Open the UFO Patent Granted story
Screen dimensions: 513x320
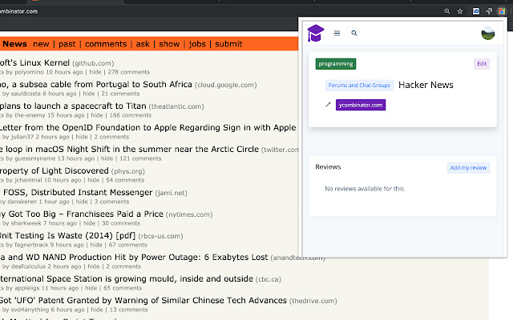[x=143, y=300]
